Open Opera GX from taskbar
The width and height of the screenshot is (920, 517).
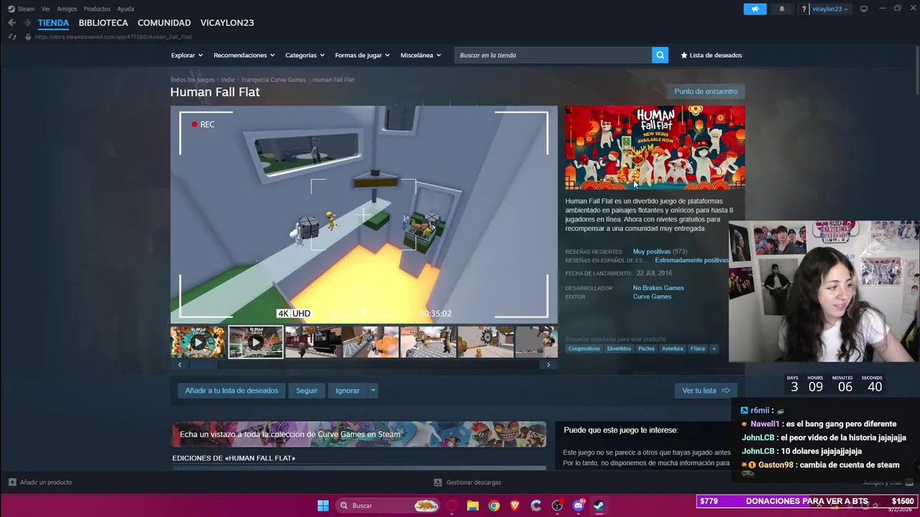[x=451, y=506]
